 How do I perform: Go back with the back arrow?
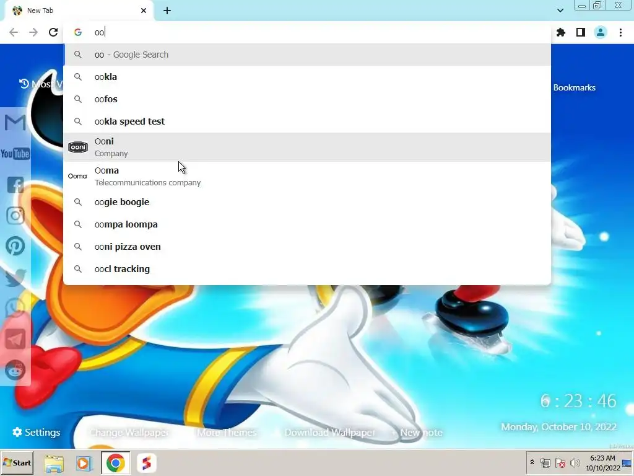pyautogui.click(x=14, y=32)
